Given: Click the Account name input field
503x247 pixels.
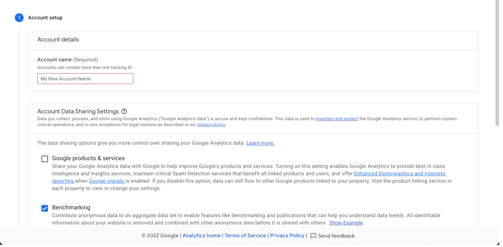Looking at the screenshot, I should 85,79.
